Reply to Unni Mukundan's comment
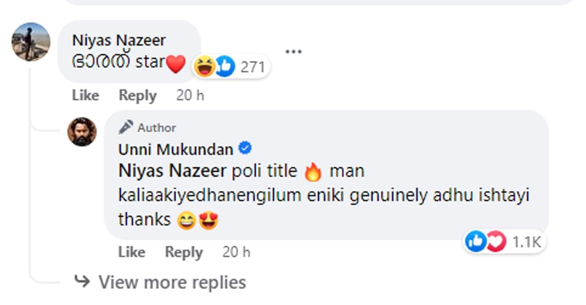The image size is (586, 305). click(x=184, y=252)
